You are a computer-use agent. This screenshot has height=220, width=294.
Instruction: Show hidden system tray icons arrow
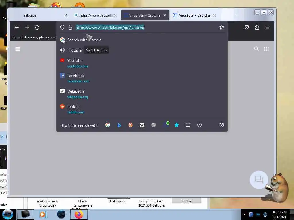pyautogui.click(x=244, y=215)
